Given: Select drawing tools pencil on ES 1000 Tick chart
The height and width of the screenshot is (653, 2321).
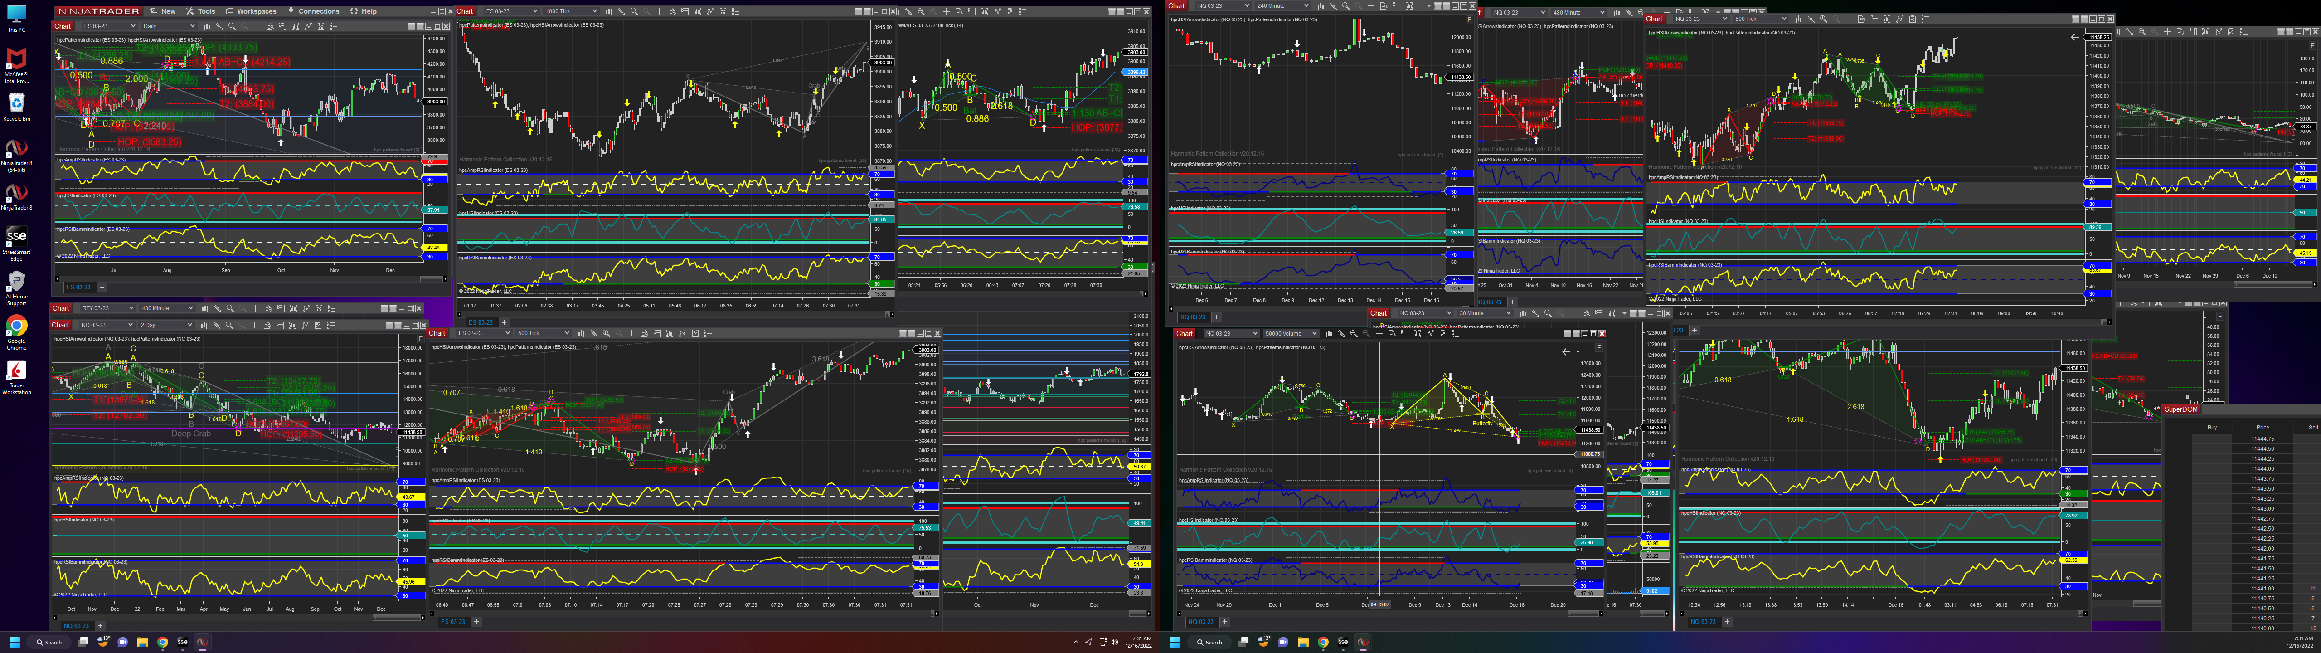Looking at the screenshot, I should [x=622, y=12].
